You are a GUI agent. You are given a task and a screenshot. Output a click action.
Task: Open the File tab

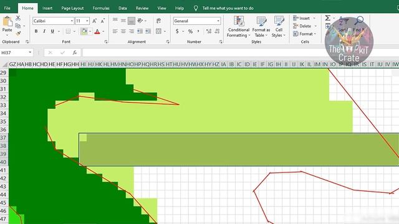(7, 8)
